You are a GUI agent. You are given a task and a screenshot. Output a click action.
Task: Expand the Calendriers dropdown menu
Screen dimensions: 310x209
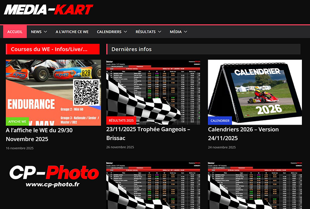pos(112,32)
